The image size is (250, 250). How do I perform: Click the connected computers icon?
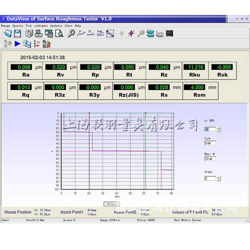click(x=27, y=44)
